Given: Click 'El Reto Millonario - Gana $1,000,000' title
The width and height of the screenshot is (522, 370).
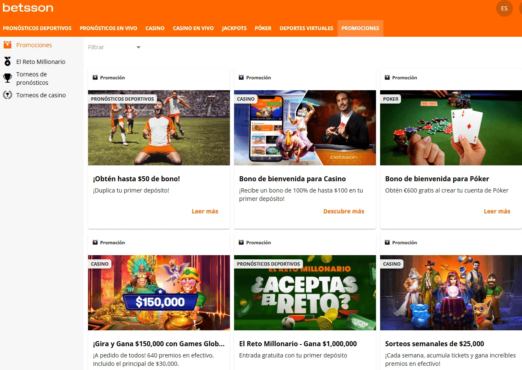Looking at the screenshot, I should point(298,344).
